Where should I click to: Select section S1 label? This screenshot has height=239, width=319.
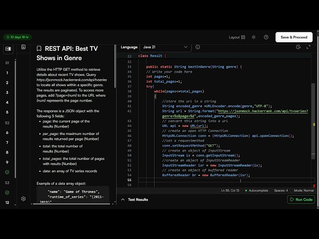pos(7,63)
